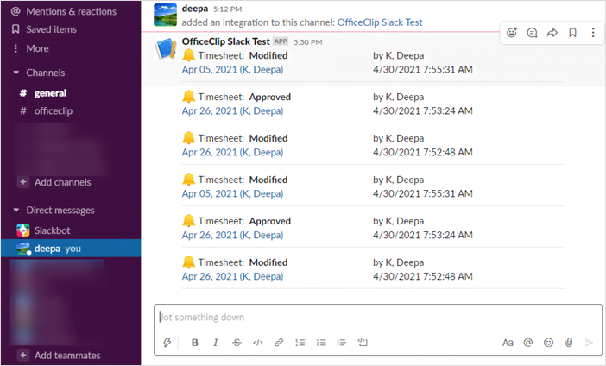Attach a file with the paperclip icon
This screenshot has width=606, height=366.
tap(569, 343)
